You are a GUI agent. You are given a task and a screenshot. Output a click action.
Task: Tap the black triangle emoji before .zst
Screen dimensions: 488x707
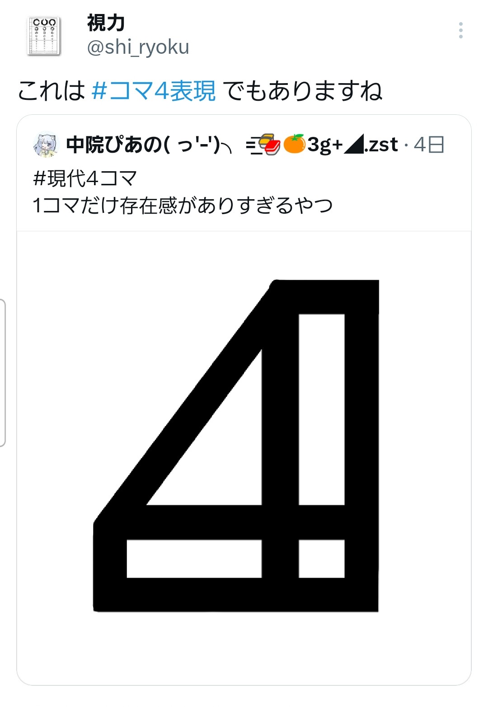(x=354, y=145)
